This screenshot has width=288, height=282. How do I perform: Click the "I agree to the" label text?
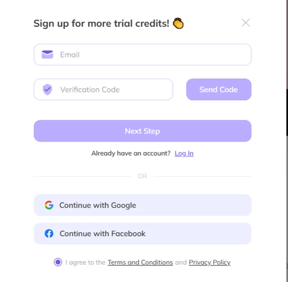coord(85,262)
